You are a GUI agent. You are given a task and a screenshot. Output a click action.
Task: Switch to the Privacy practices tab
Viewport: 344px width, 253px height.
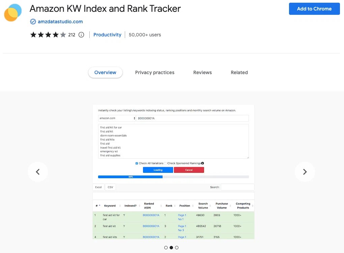coord(154,72)
